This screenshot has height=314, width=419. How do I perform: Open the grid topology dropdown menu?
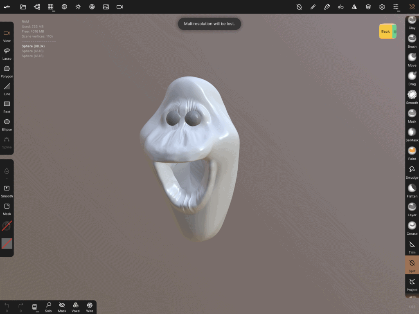(x=51, y=7)
